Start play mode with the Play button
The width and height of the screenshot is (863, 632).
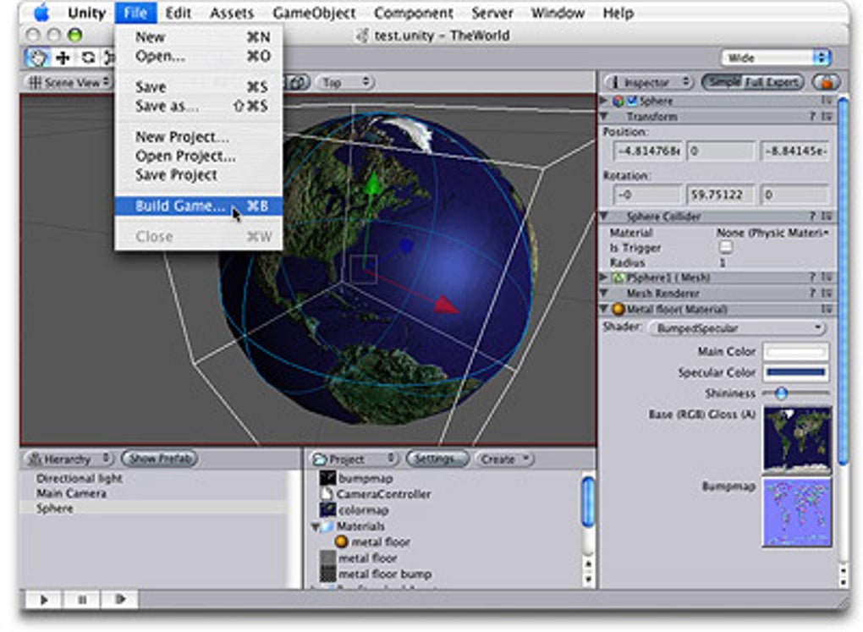44,600
